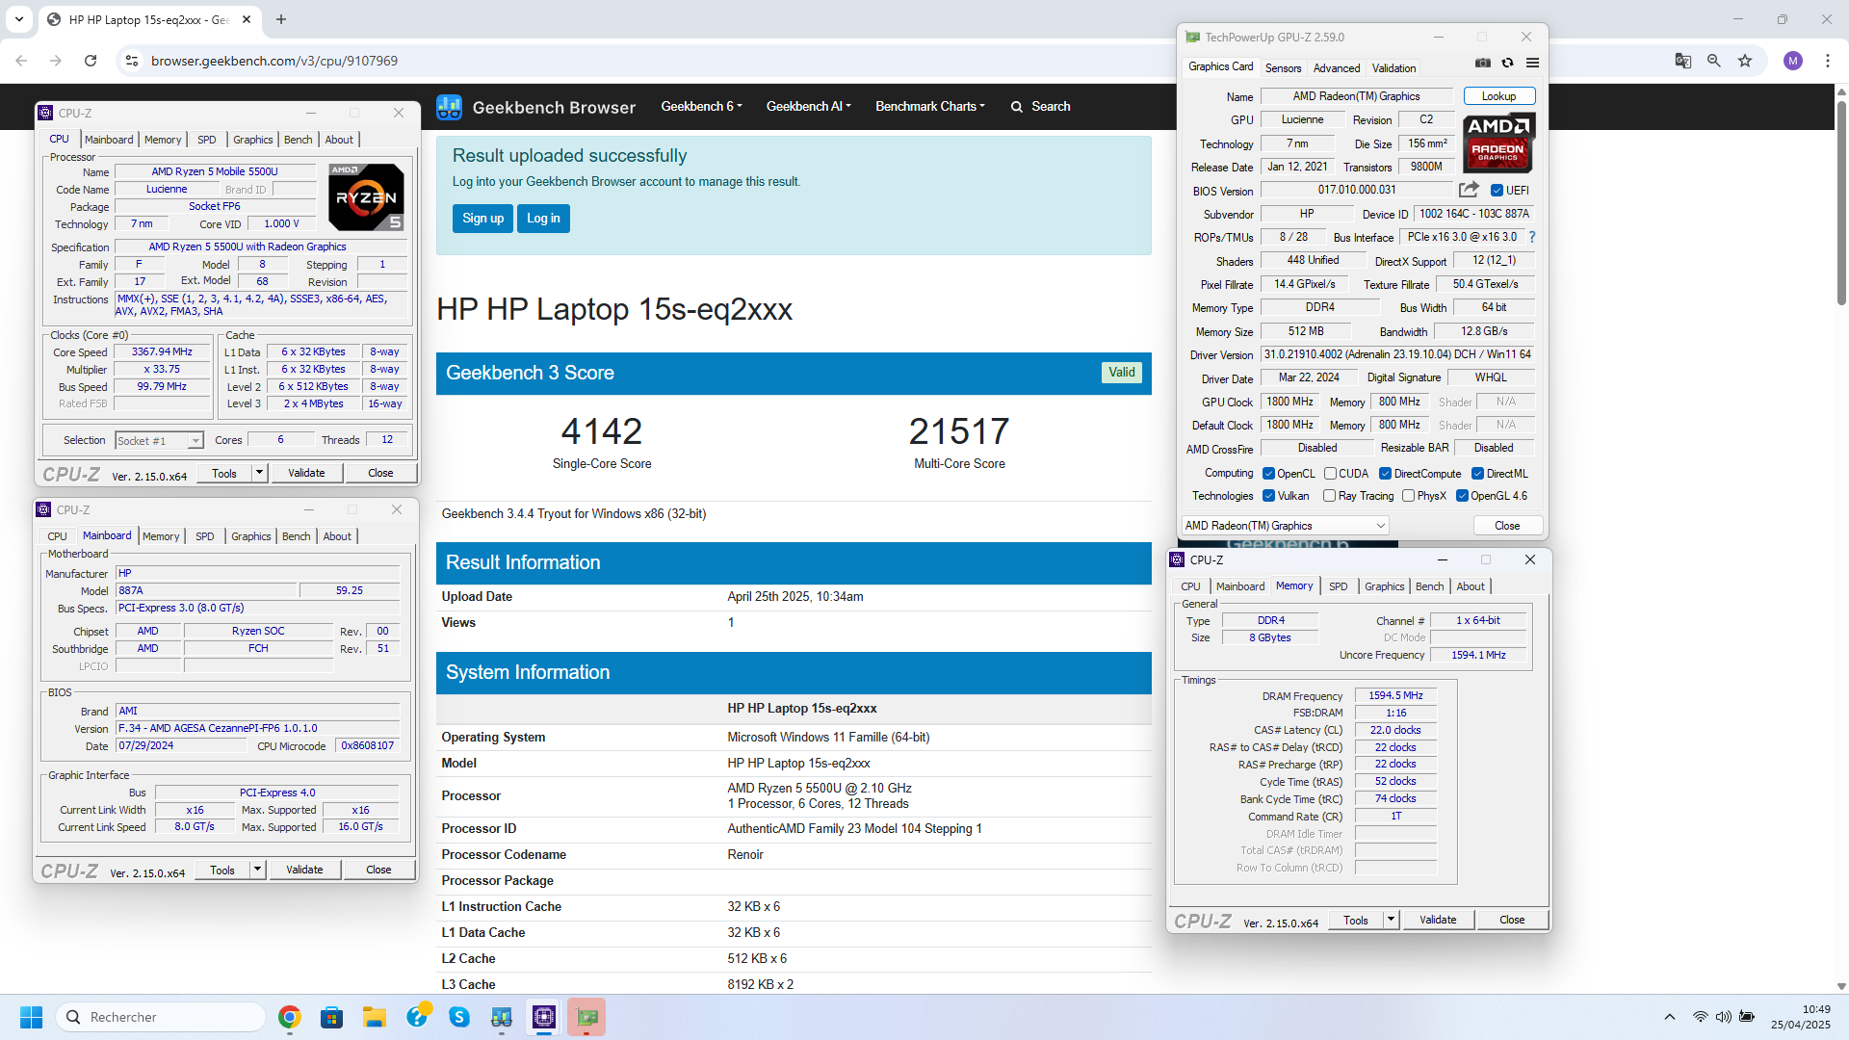Open a new Chrome tab
This screenshot has width=1849, height=1040.
coord(281,19)
